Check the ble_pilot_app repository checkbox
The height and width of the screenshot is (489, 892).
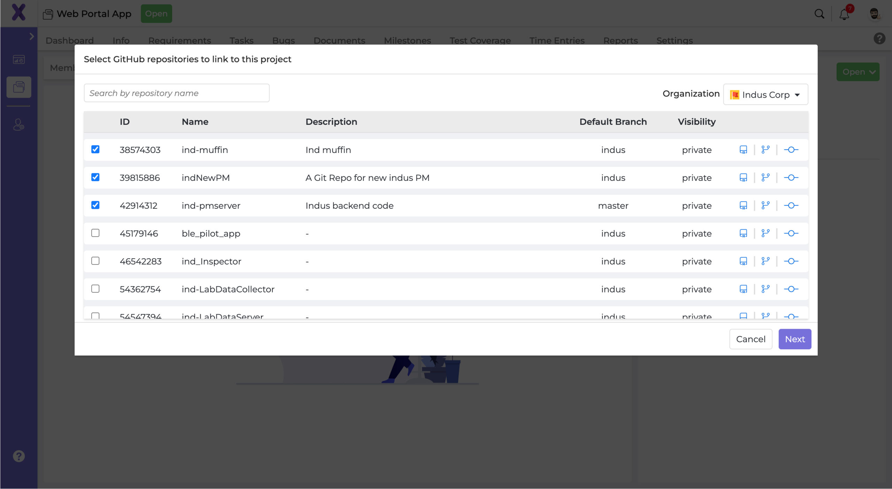click(x=95, y=233)
